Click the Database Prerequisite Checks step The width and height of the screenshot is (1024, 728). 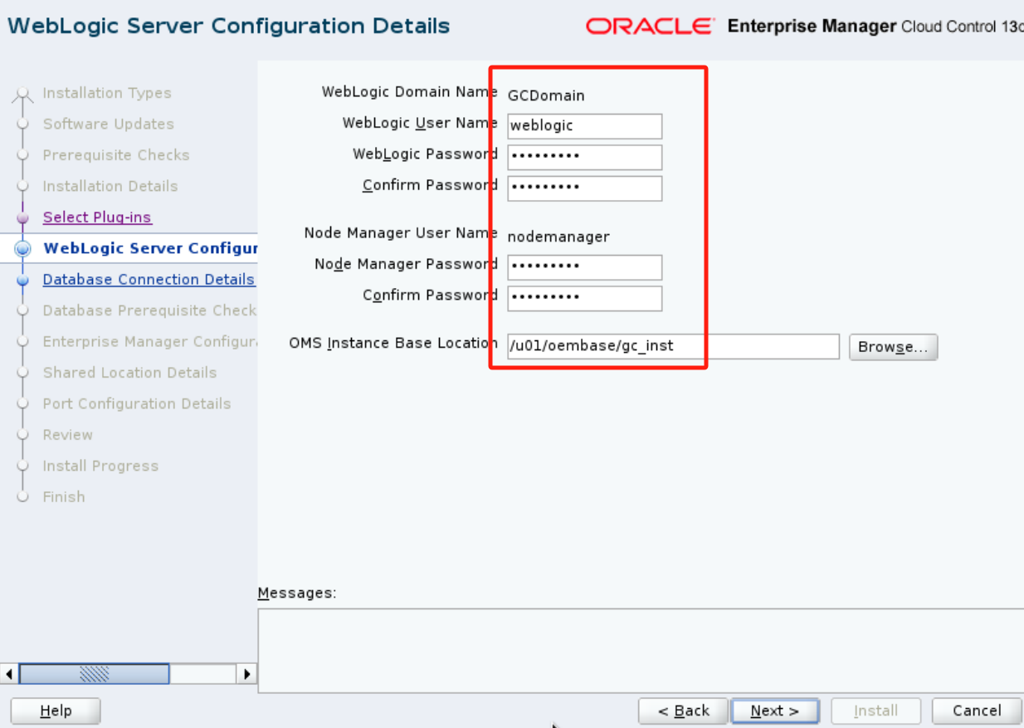point(150,310)
